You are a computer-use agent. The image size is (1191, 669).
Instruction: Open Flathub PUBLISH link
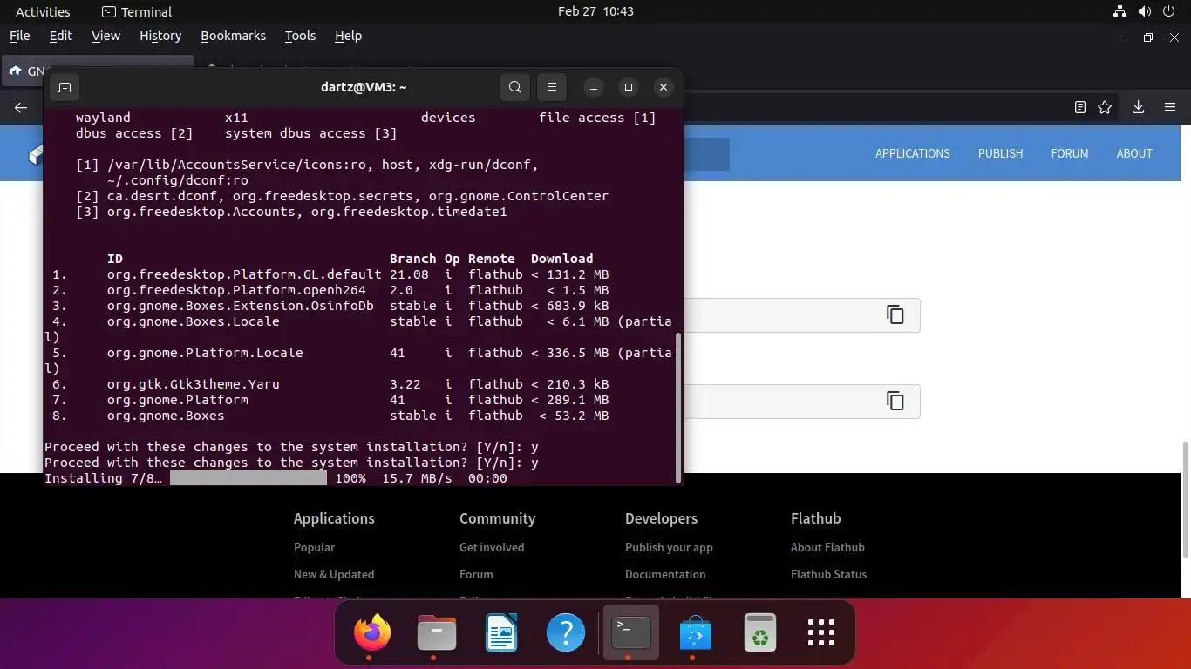coord(1000,153)
